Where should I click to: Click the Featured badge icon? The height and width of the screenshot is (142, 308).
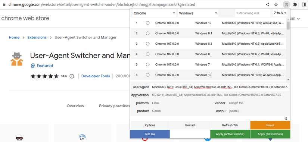pos(33,66)
